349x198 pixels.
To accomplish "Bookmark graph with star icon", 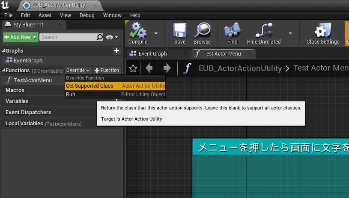I will coord(133,68).
